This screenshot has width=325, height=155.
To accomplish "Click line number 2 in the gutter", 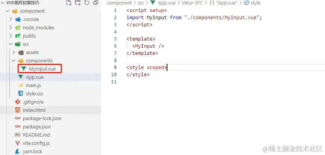I will tap(115, 18).
